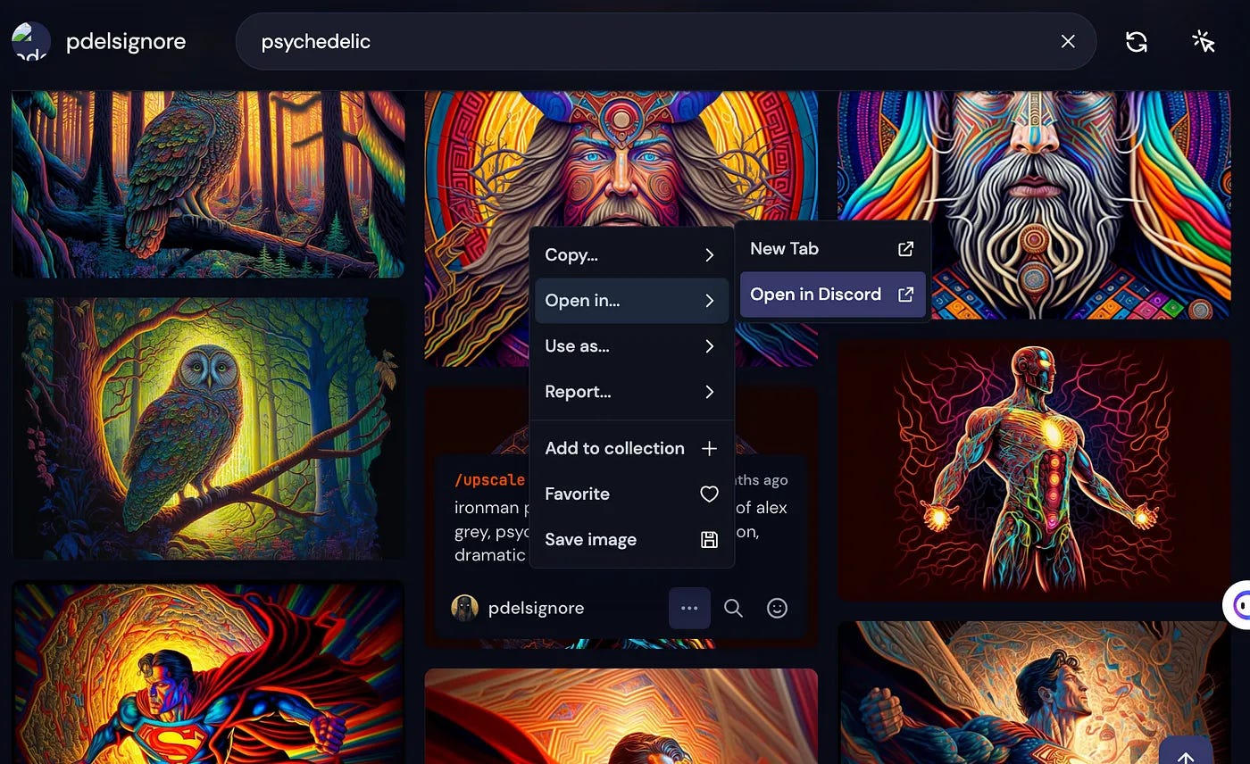Open the glowing owl on branch thumbnail
The width and height of the screenshot is (1250, 764).
coord(208,428)
